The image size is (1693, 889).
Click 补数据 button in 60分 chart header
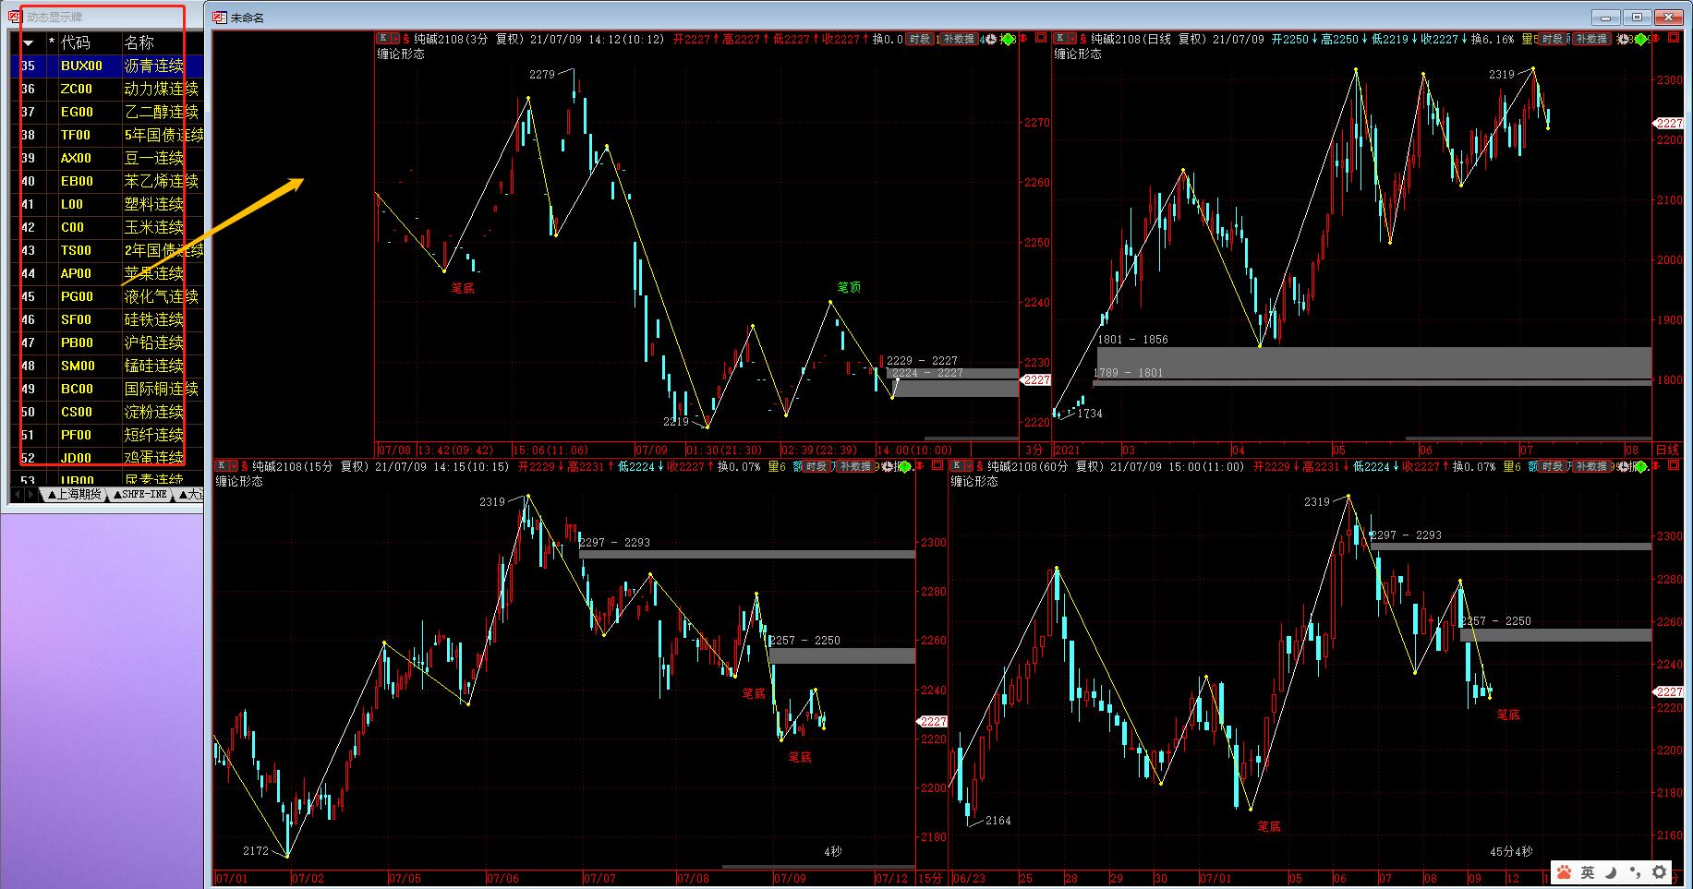pos(1592,466)
